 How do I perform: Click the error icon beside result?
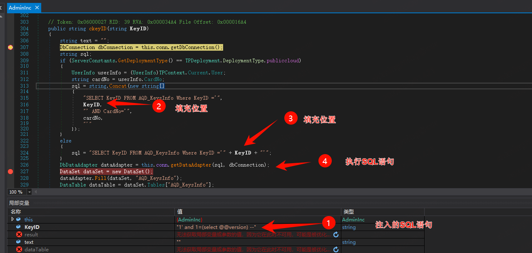coord(19,235)
